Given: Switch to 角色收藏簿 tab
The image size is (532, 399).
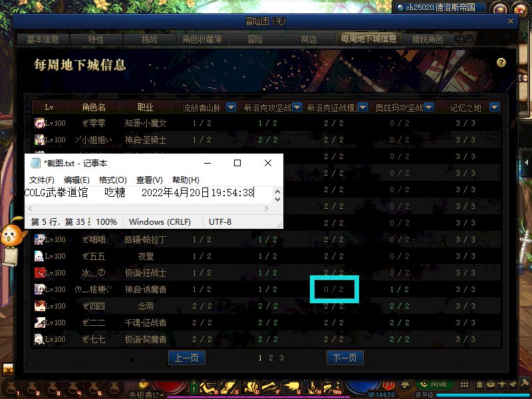Looking at the screenshot, I should [x=202, y=39].
